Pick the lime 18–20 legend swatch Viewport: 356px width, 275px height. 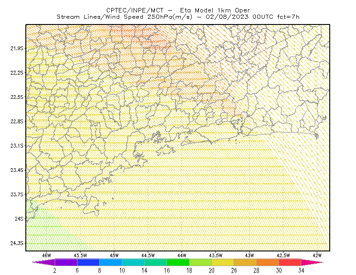(x=201, y=262)
